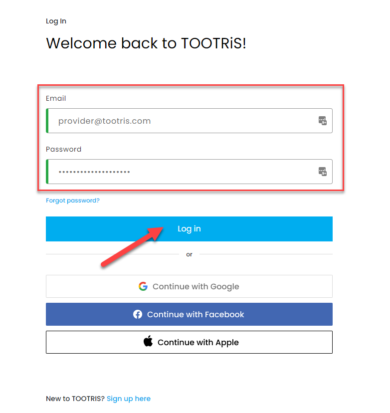Choose Continue with Google
This screenshot has height=413, width=390.
pyautogui.click(x=189, y=286)
